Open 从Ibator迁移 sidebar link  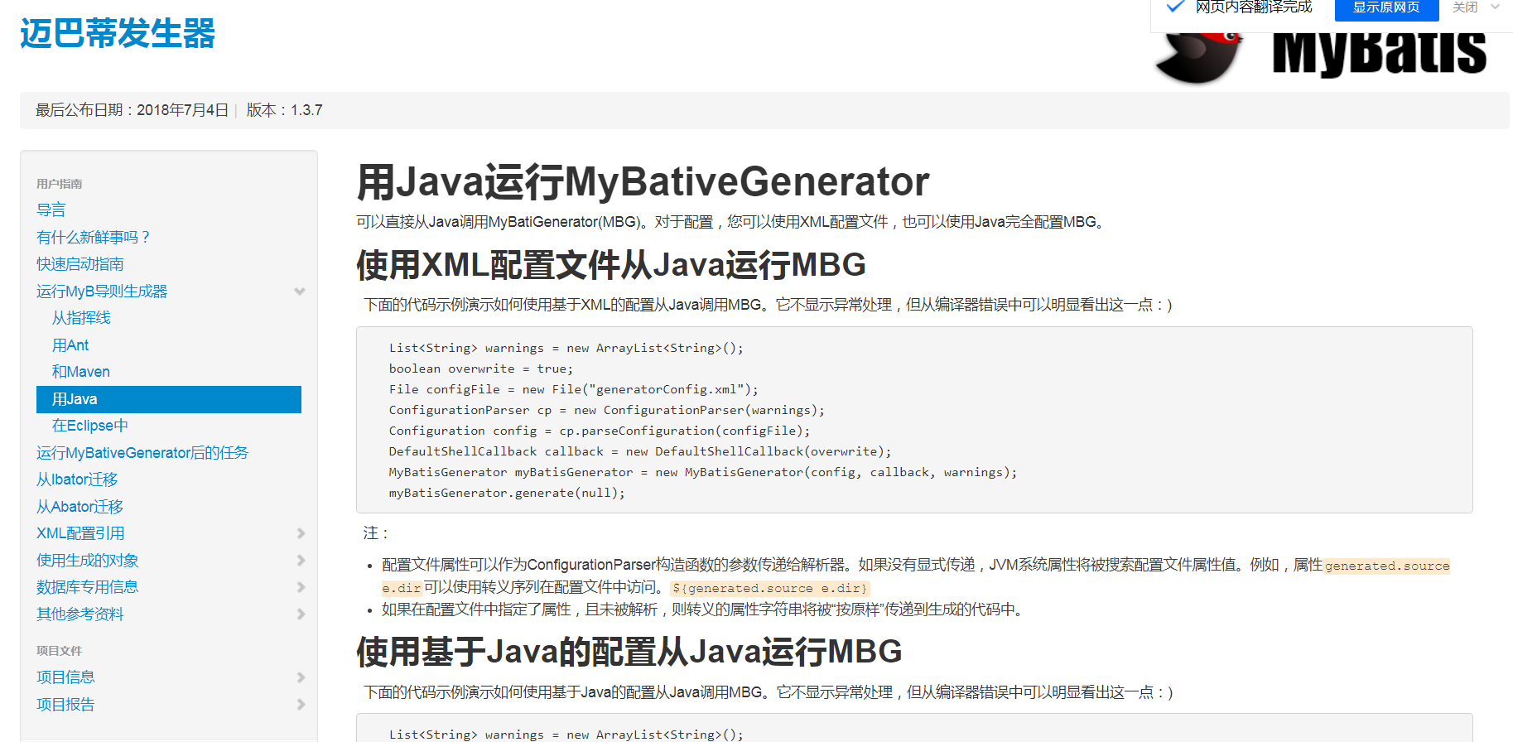click(x=77, y=479)
